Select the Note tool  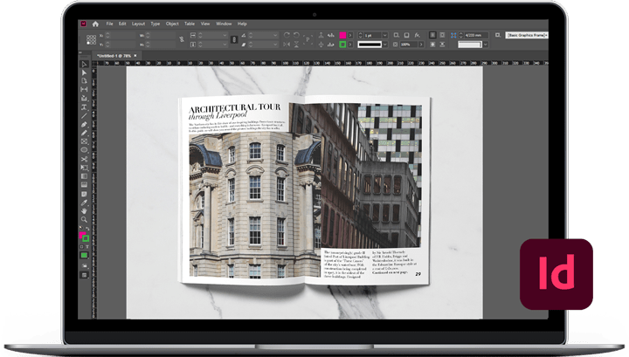coord(84,194)
